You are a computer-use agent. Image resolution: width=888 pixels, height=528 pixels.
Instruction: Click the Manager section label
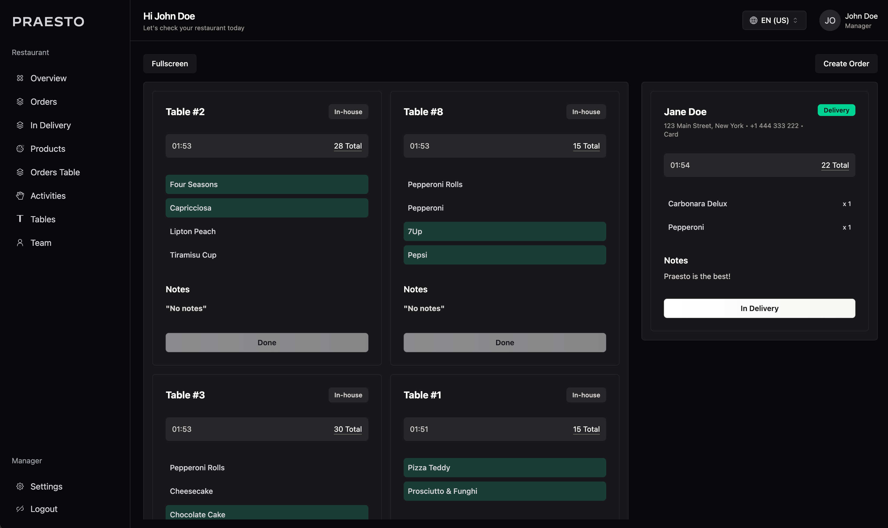pos(27,460)
